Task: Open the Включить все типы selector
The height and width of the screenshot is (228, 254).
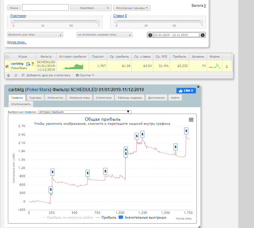Action: tap(35, 35)
